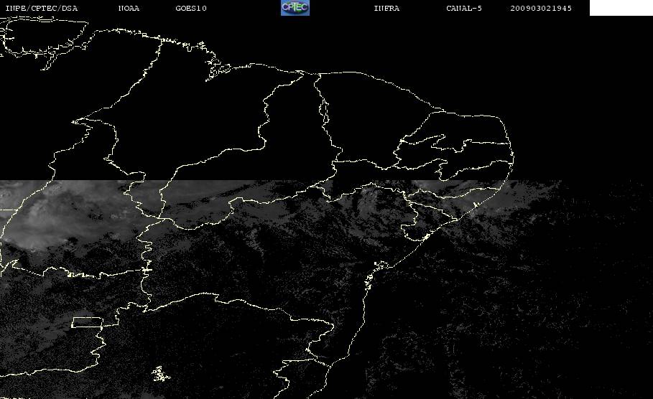Select the NOAA header label

click(129, 8)
